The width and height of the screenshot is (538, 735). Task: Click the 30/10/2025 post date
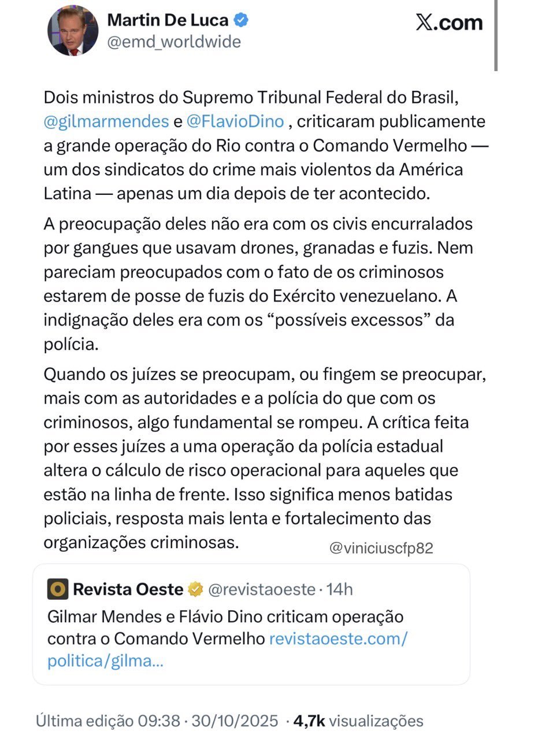click(x=236, y=721)
